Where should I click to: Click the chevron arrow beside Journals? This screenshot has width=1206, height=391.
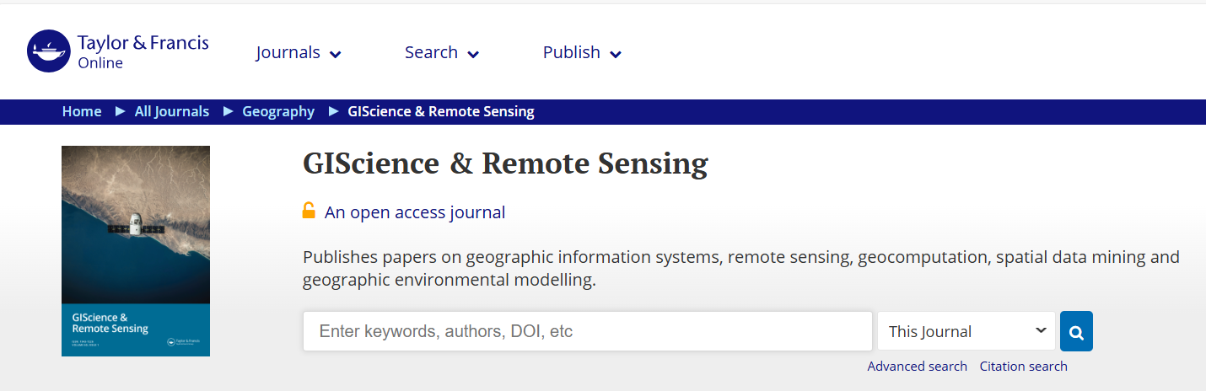coord(336,55)
